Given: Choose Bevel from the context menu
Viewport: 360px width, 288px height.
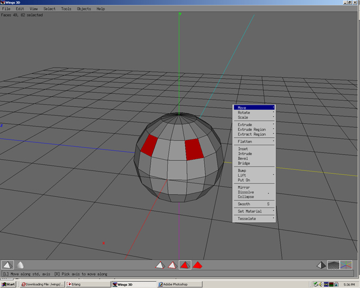Looking at the screenshot, I should [243, 159].
